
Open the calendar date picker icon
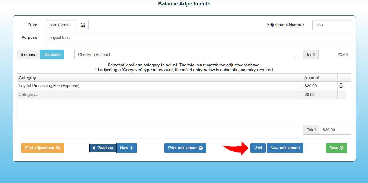coord(83,25)
